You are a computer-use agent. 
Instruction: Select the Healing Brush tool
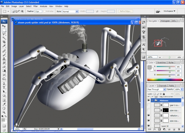click(x=4, y=51)
